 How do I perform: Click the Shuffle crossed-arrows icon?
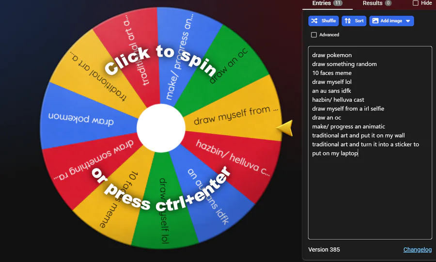[314, 21]
